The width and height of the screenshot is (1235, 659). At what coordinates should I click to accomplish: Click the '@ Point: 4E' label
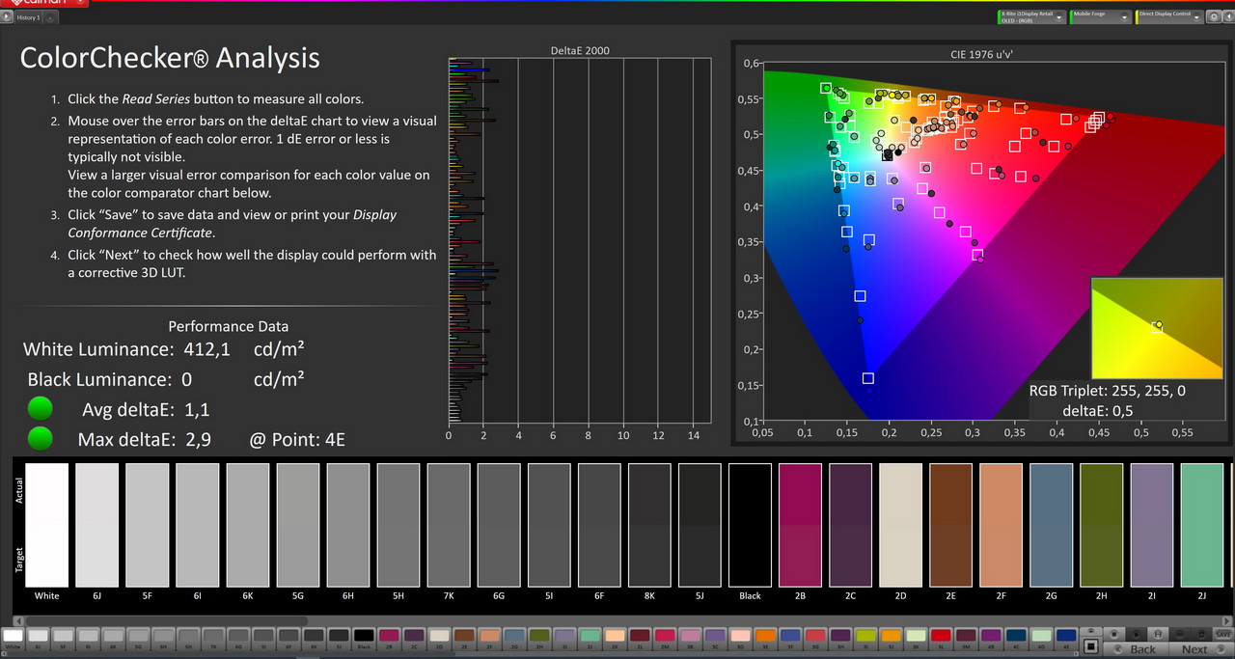coord(297,441)
